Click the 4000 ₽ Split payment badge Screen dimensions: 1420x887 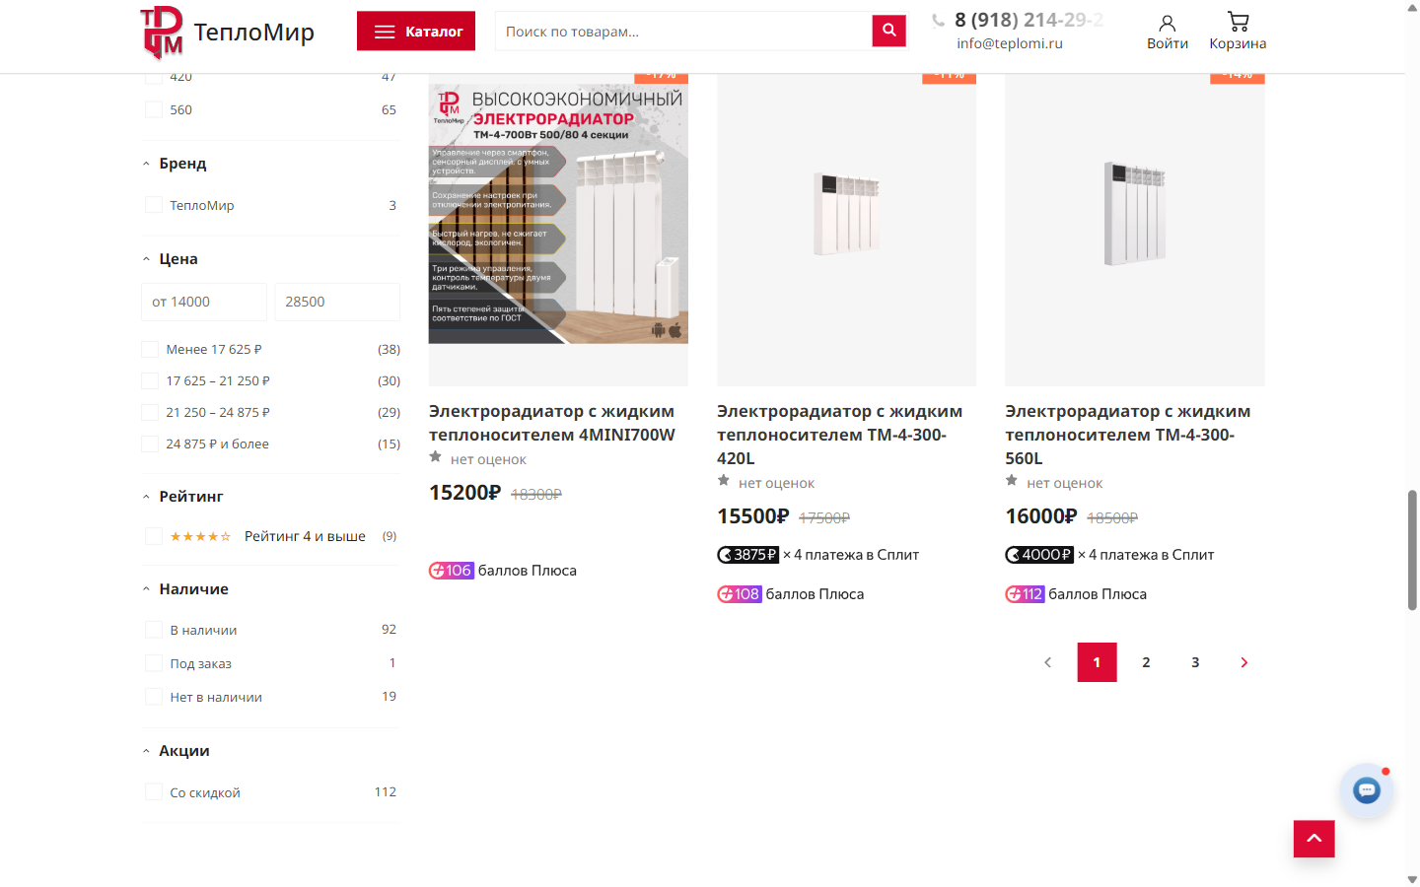click(x=1039, y=555)
